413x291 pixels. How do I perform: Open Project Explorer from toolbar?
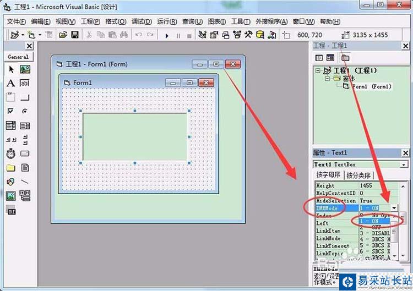coord(202,35)
